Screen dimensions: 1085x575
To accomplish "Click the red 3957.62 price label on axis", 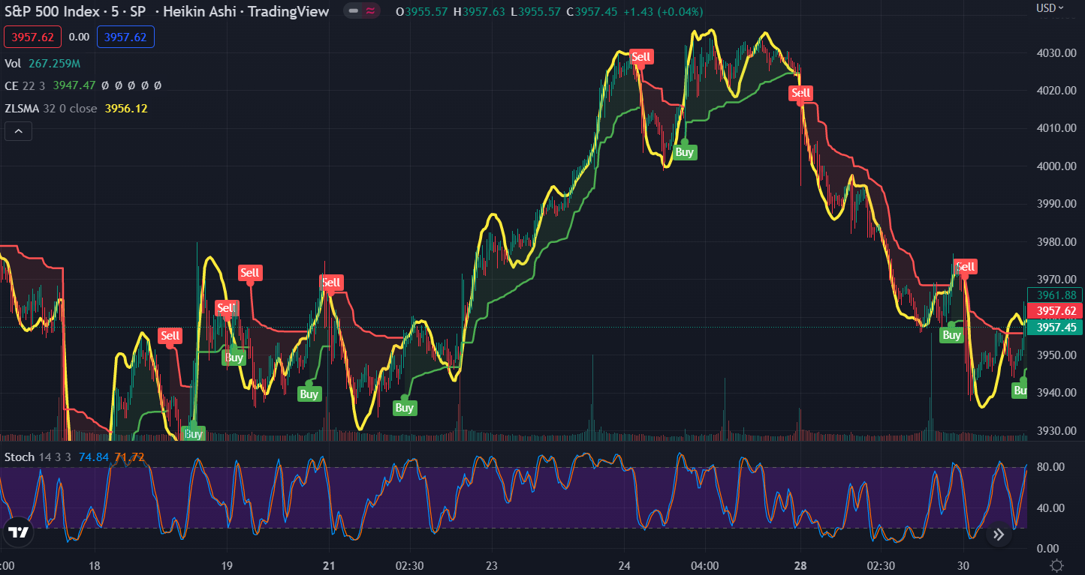I will pos(1056,311).
